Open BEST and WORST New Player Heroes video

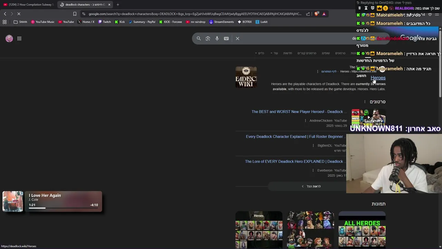tap(299, 112)
